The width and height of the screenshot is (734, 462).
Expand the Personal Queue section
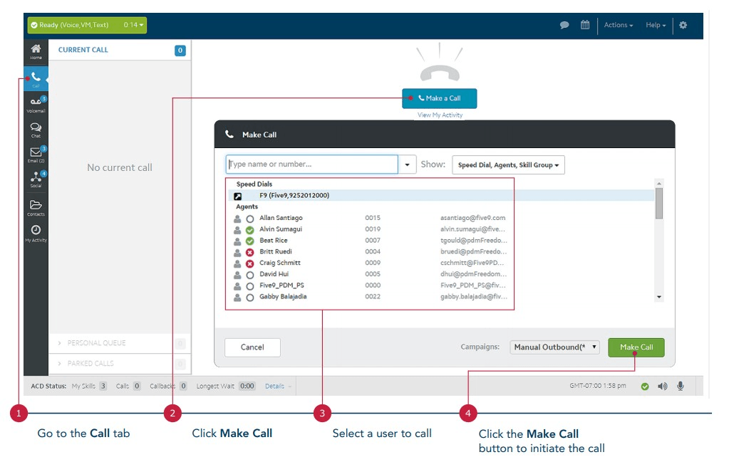coord(96,343)
